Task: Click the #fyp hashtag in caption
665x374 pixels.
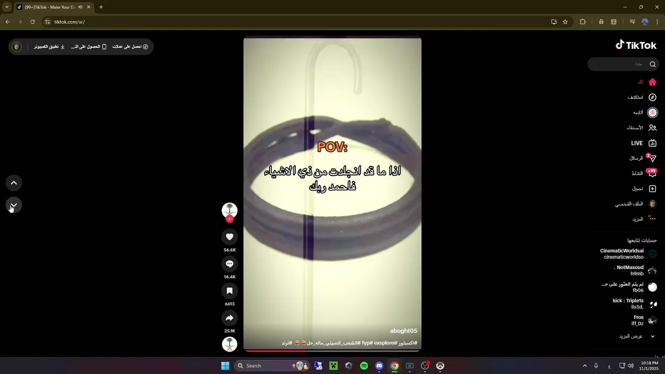Action: tap(367, 343)
